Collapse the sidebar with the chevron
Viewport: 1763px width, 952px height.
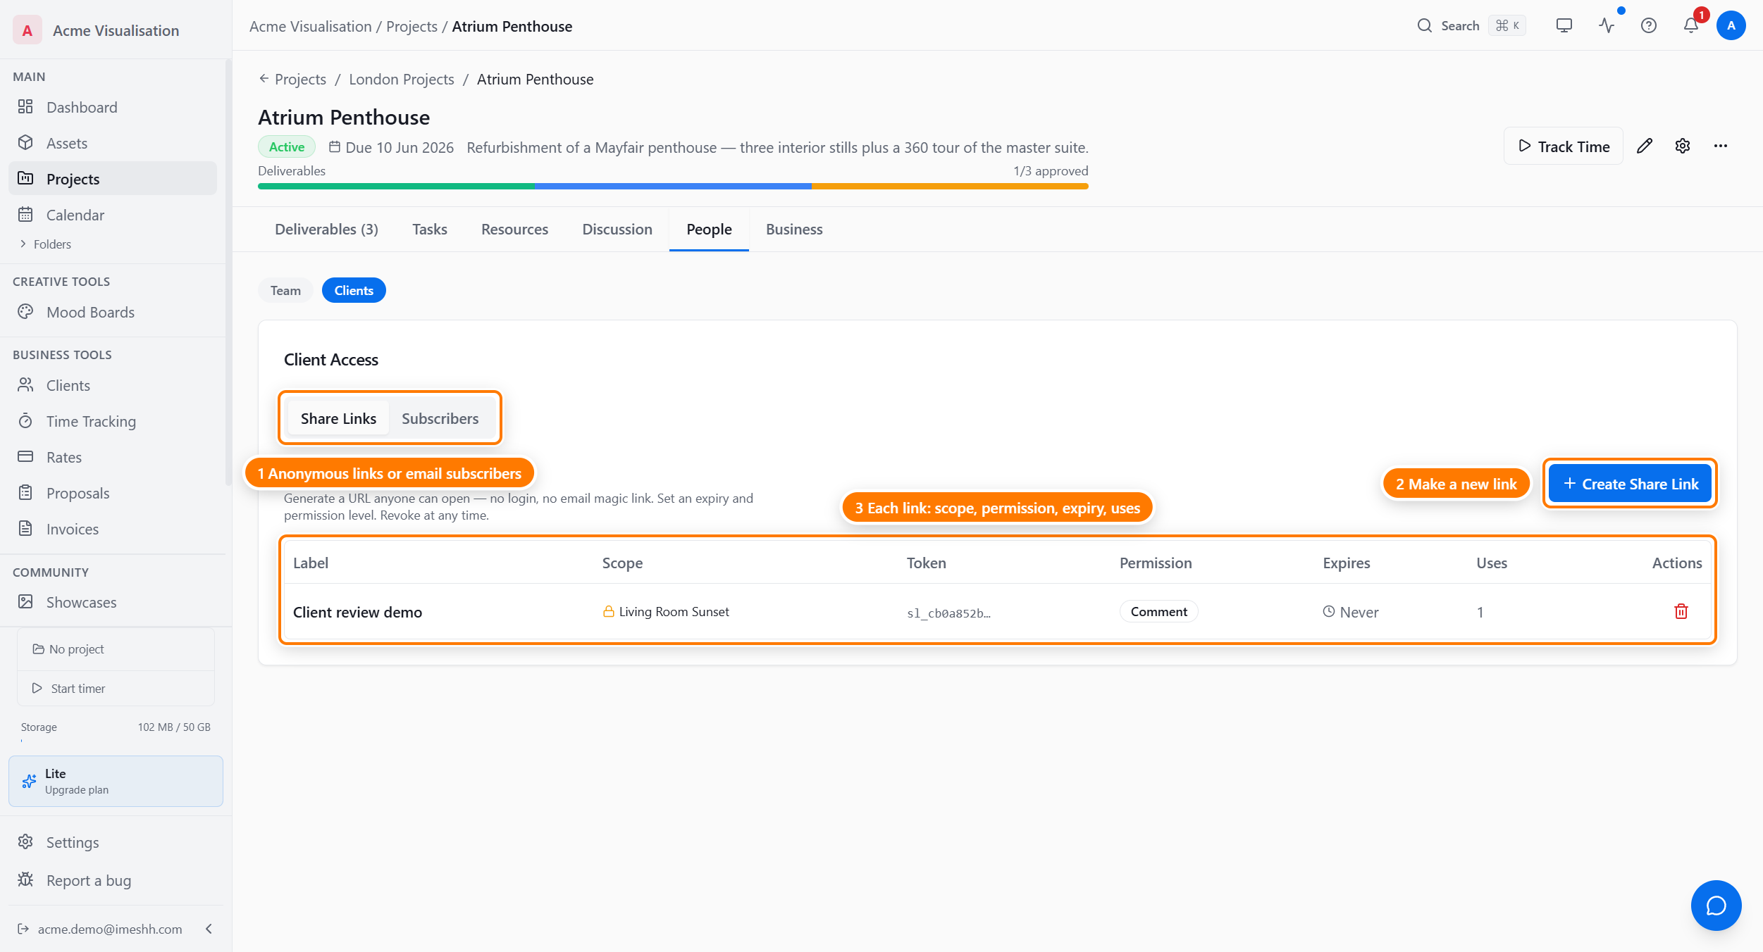[x=209, y=929]
